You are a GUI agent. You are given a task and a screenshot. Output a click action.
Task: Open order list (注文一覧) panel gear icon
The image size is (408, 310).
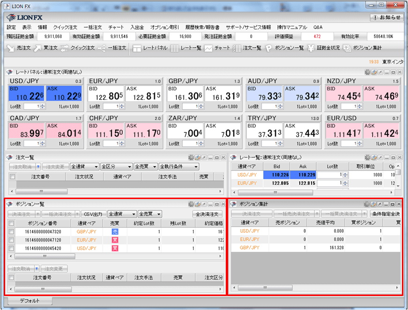coord(191,157)
